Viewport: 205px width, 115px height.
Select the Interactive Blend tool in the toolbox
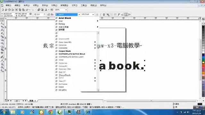click(2, 57)
